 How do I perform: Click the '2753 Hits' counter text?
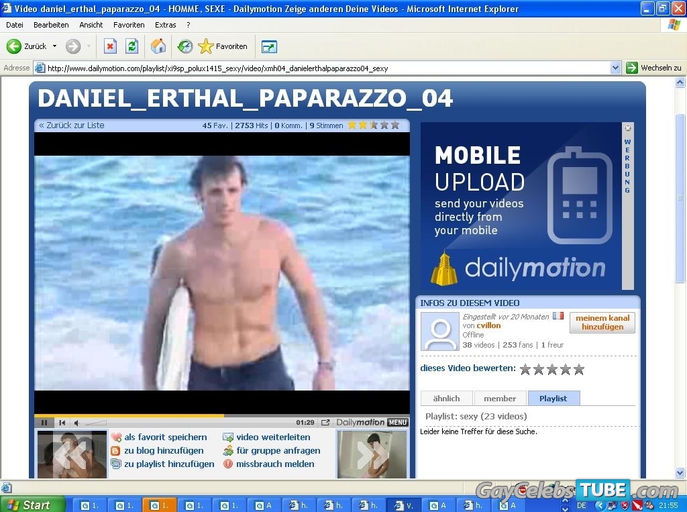pos(251,125)
